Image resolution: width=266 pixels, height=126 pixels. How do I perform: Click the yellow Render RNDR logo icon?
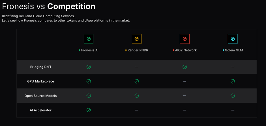coord(137,39)
